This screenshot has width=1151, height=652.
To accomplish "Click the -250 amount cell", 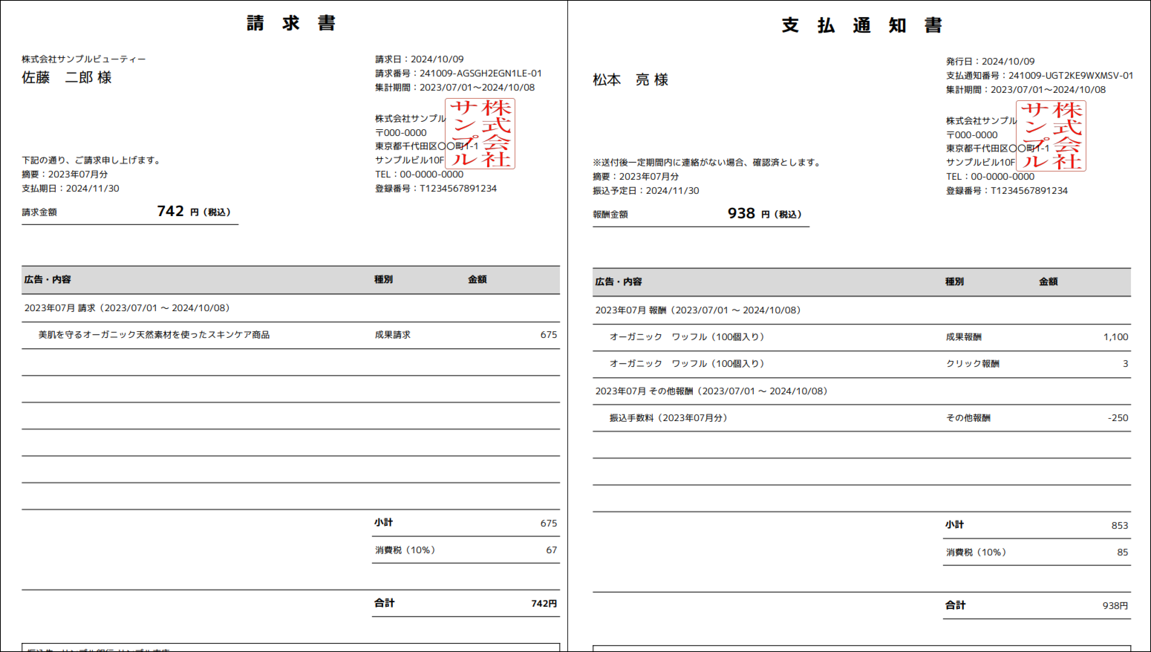I will (1118, 418).
